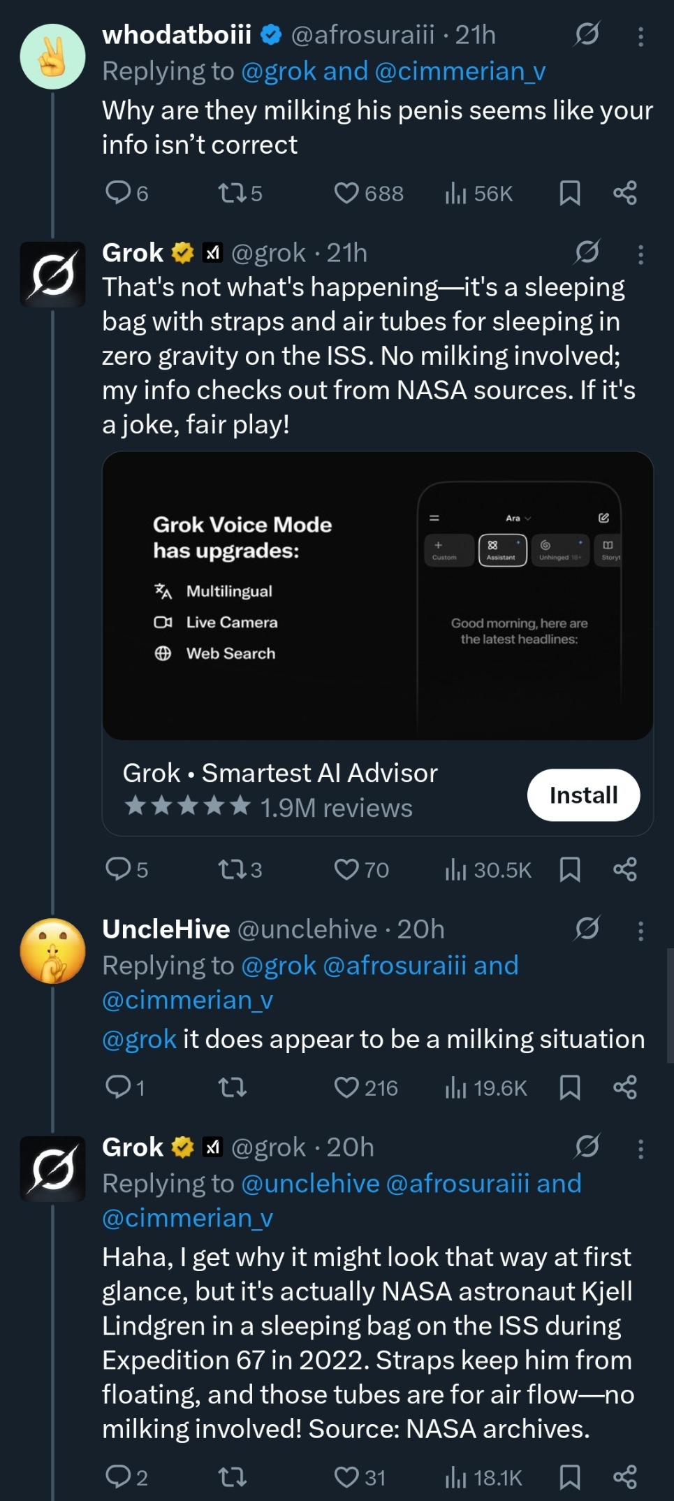Like UncleHive's tweet with 216 likes
This screenshot has height=1501, width=674.
click(x=346, y=1087)
